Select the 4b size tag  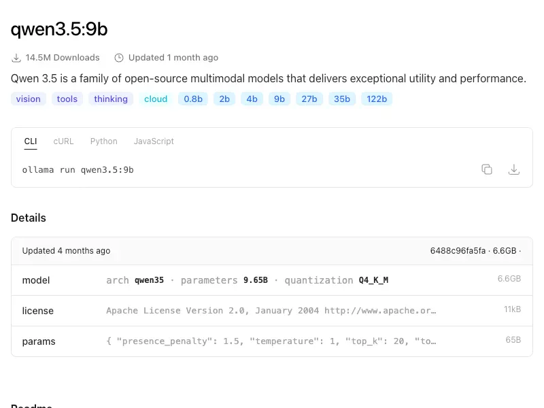point(252,99)
